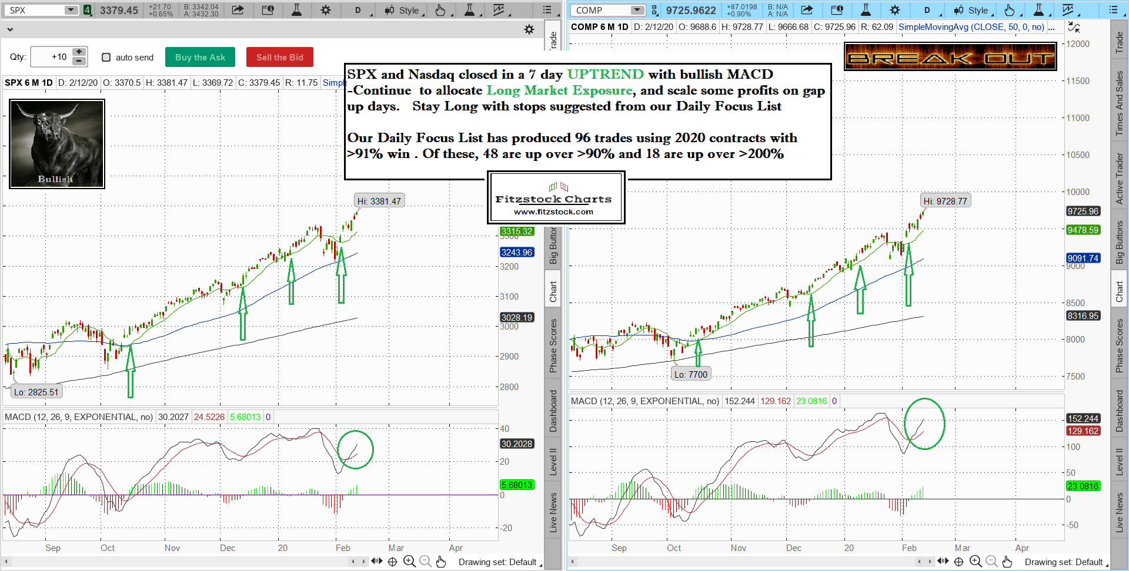The height and width of the screenshot is (571, 1129).
Task: Open the info book icon in the SPX toolbar
Action: click(268, 10)
